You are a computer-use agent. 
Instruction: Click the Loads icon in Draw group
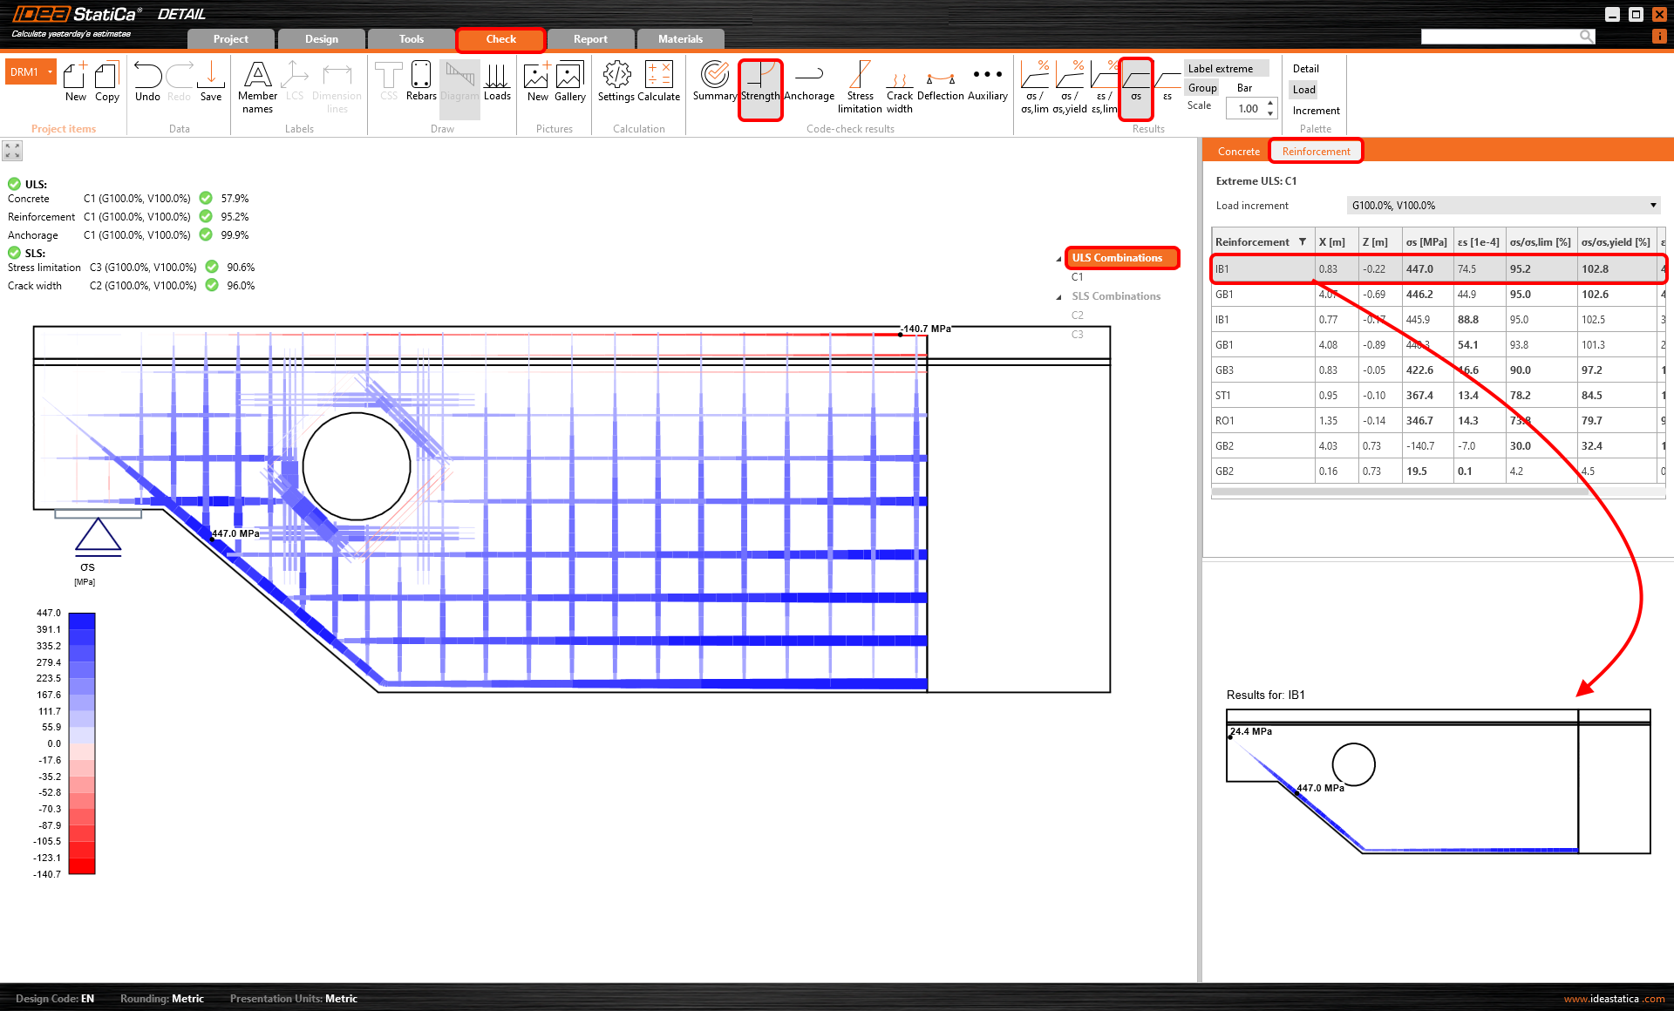497,80
